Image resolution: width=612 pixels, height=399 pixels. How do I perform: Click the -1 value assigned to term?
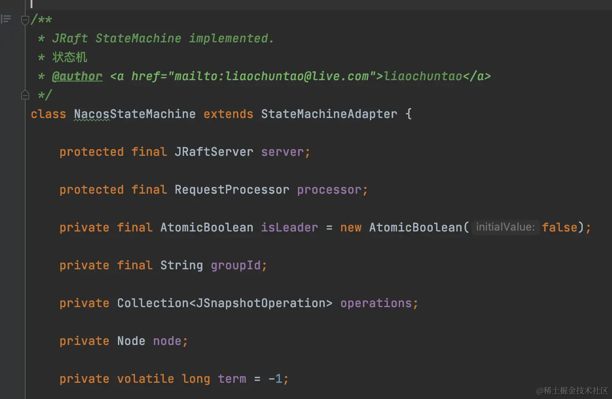point(275,379)
